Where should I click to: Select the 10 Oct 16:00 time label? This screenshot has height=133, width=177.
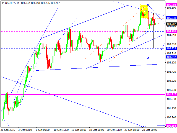point(61,130)
